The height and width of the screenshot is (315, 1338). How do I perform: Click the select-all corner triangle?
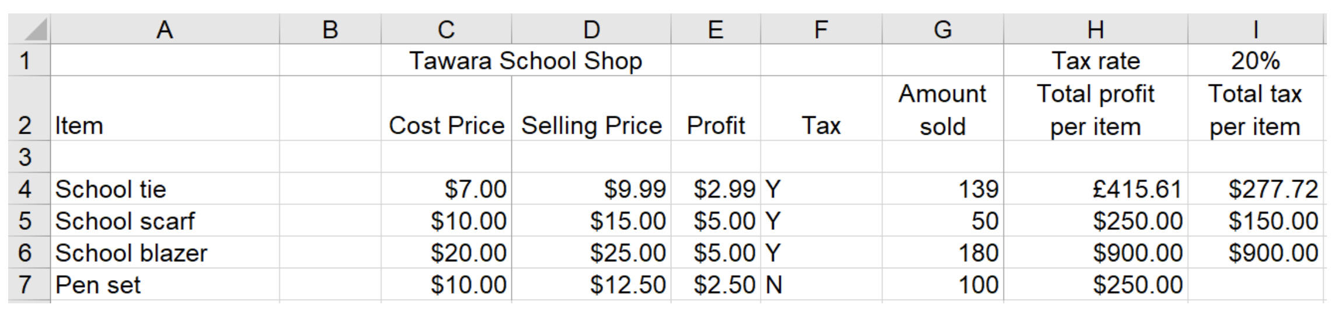tap(29, 29)
